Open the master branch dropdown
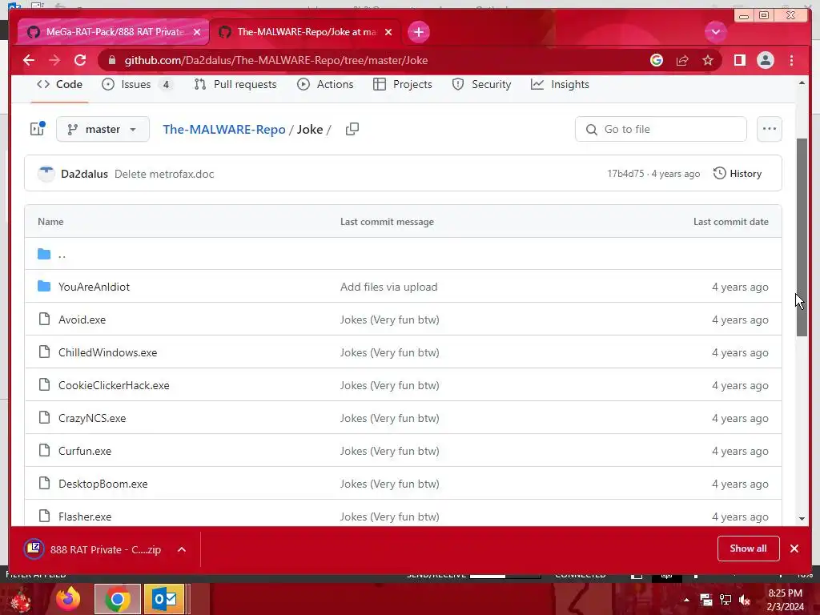 click(102, 129)
